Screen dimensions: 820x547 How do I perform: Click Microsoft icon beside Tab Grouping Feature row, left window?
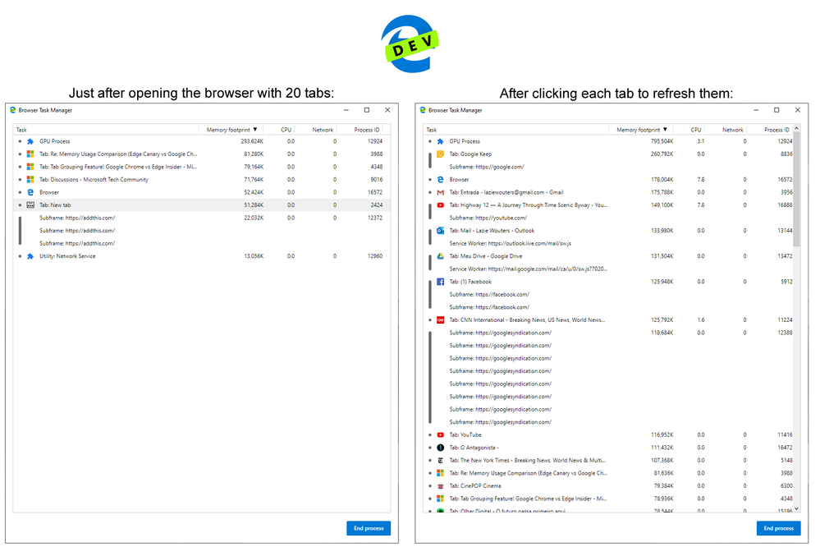[30, 167]
